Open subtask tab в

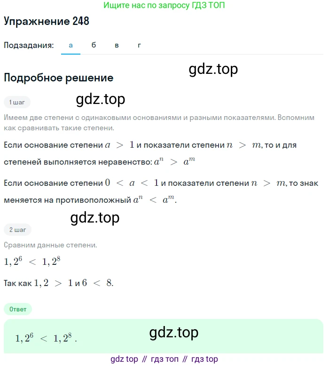pyautogui.click(x=117, y=45)
